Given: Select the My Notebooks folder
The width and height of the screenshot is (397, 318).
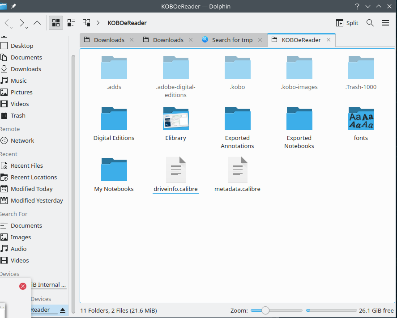Looking at the screenshot, I should [x=114, y=175].
